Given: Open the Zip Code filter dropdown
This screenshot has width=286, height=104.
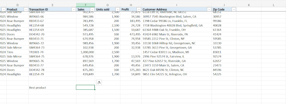Looking at the screenshot, I should coord(234,9).
